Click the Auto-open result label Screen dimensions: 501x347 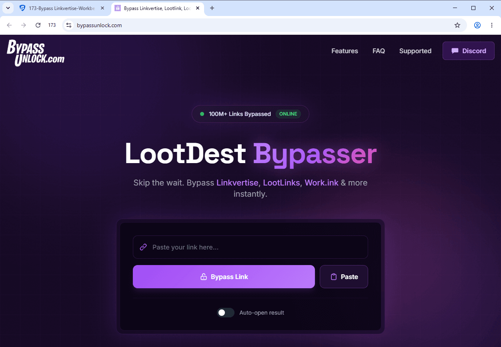(262, 313)
